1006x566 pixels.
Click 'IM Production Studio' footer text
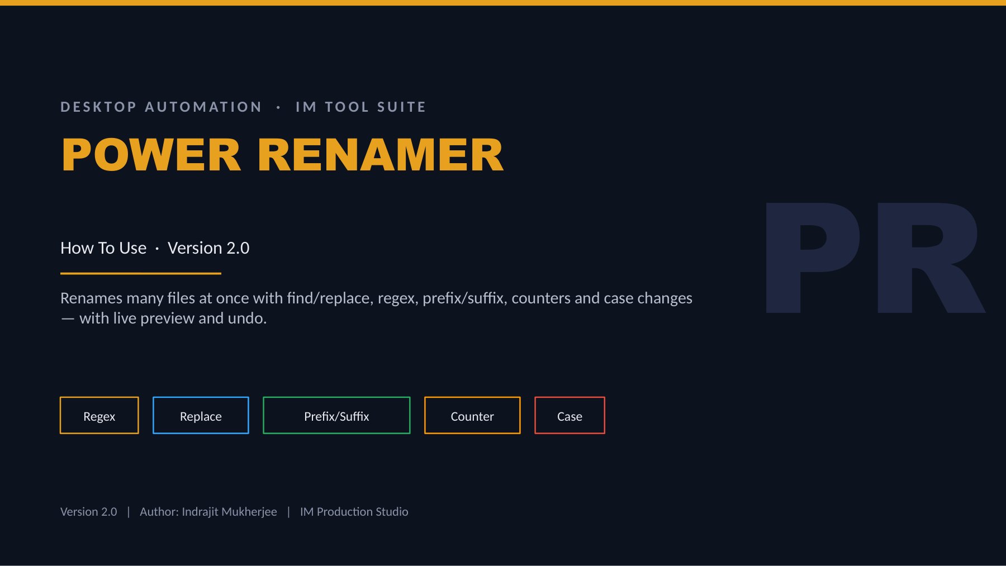354,511
